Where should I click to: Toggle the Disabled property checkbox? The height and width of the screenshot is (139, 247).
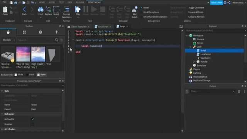[32, 124]
